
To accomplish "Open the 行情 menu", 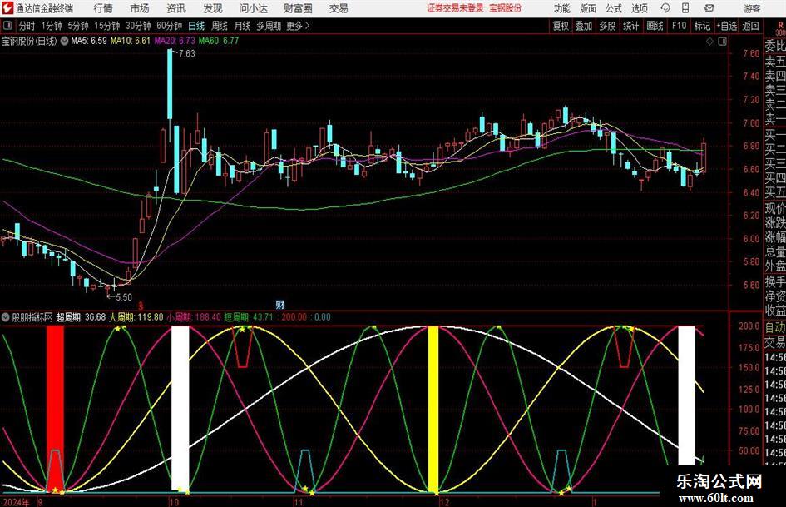I will click(x=103, y=8).
